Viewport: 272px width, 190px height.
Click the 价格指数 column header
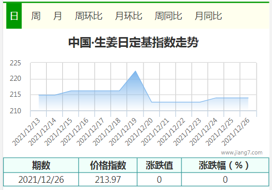(x=108, y=165)
